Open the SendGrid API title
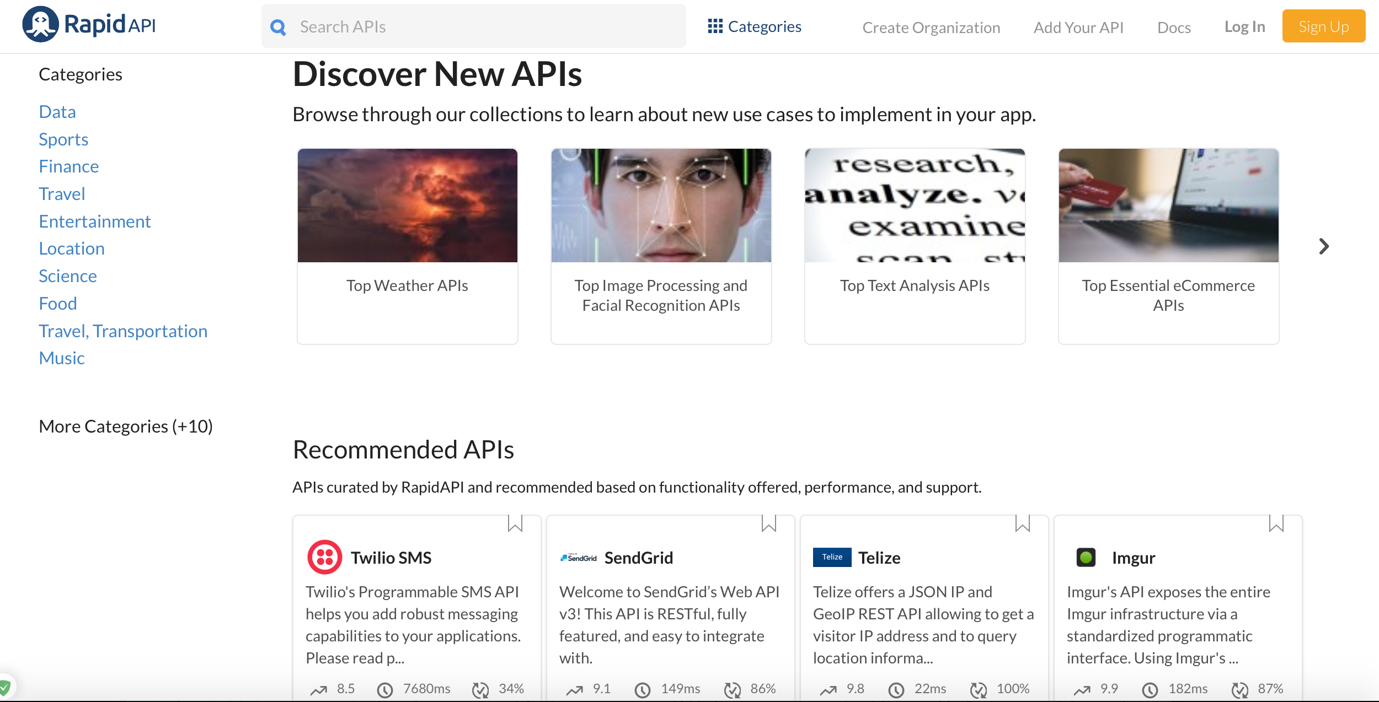Image resolution: width=1379 pixels, height=702 pixels. (x=639, y=558)
